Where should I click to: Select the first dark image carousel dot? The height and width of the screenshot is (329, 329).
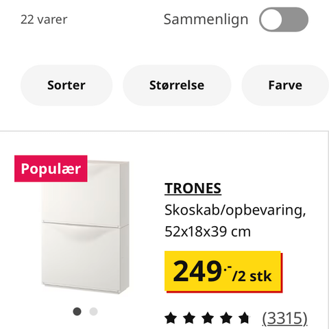77,311
